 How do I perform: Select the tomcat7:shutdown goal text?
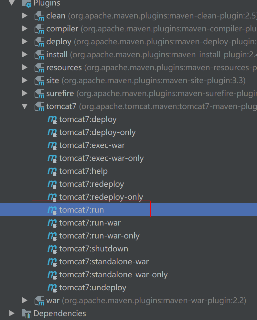click(94, 249)
